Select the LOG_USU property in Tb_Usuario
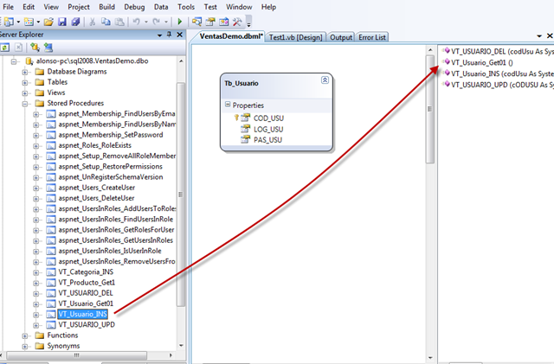 point(268,129)
